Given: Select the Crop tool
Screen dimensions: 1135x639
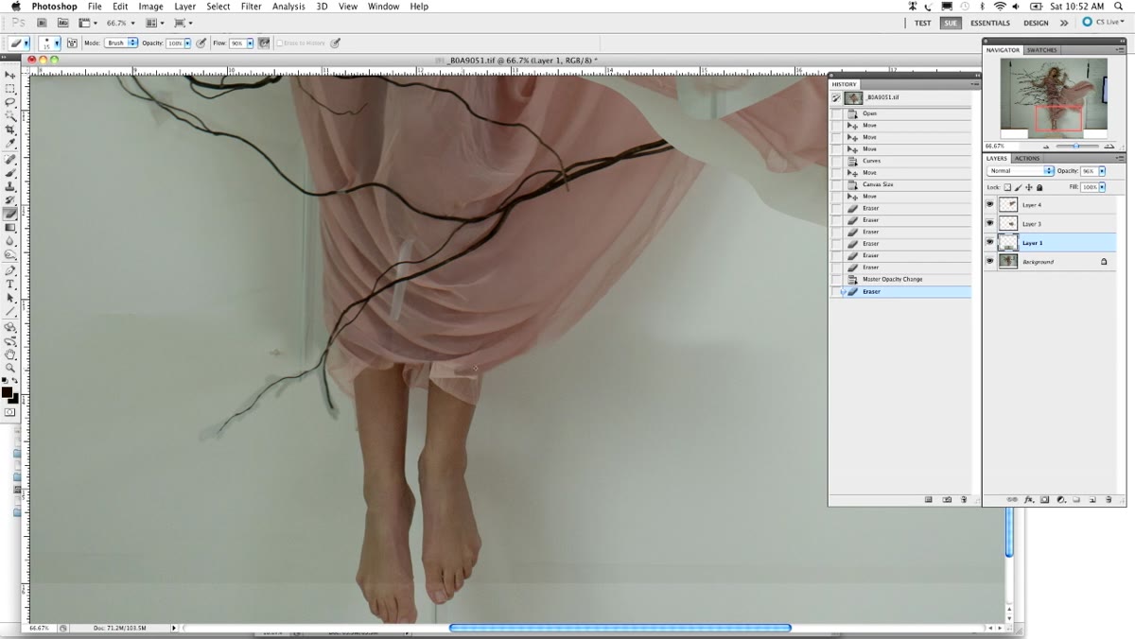Looking at the screenshot, I should [10, 130].
